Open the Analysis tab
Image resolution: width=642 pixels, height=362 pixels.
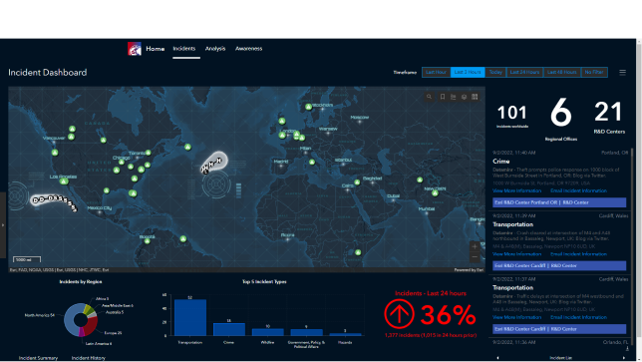(x=215, y=48)
